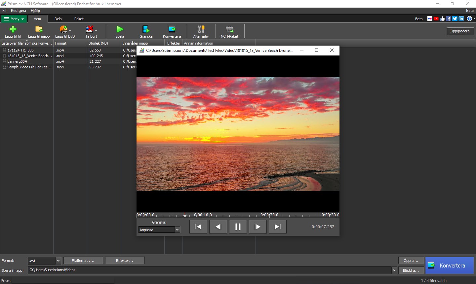Jump to the end of the video
The image size is (476, 284).
277,227
